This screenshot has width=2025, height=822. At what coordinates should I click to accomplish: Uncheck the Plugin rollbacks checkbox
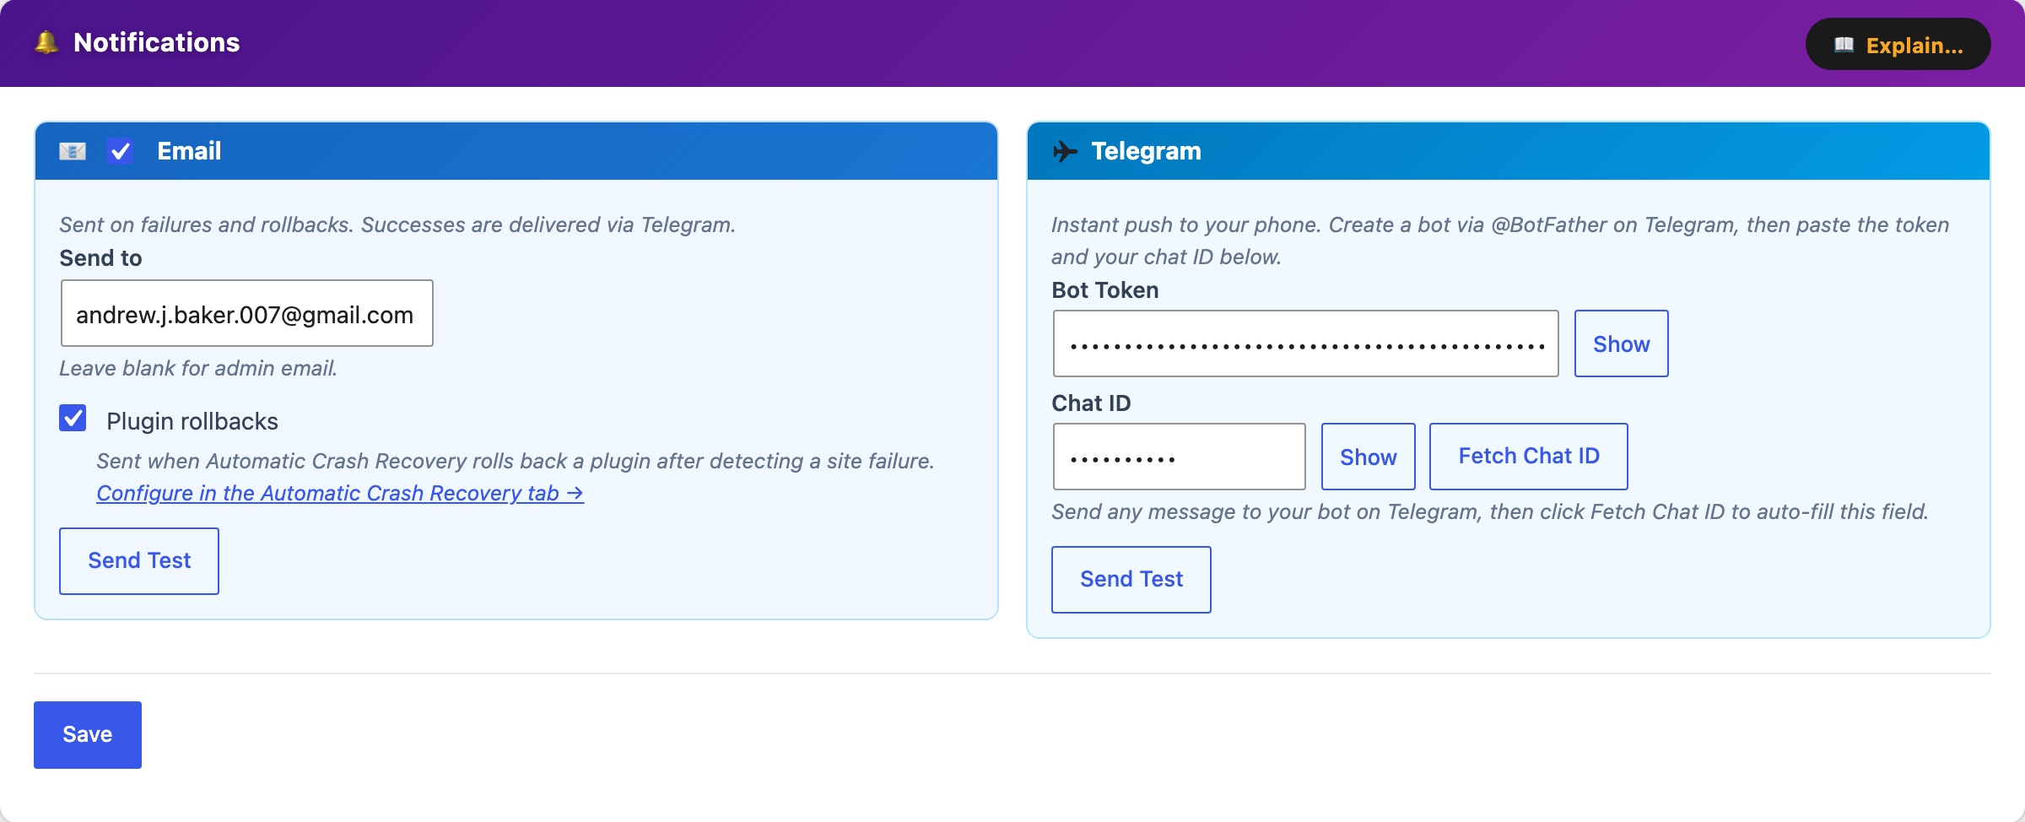[x=73, y=418]
